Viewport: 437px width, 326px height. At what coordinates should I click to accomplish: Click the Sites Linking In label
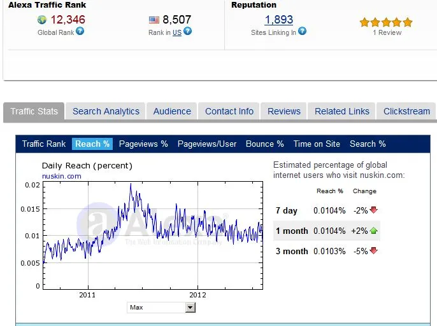pyautogui.click(x=273, y=33)
